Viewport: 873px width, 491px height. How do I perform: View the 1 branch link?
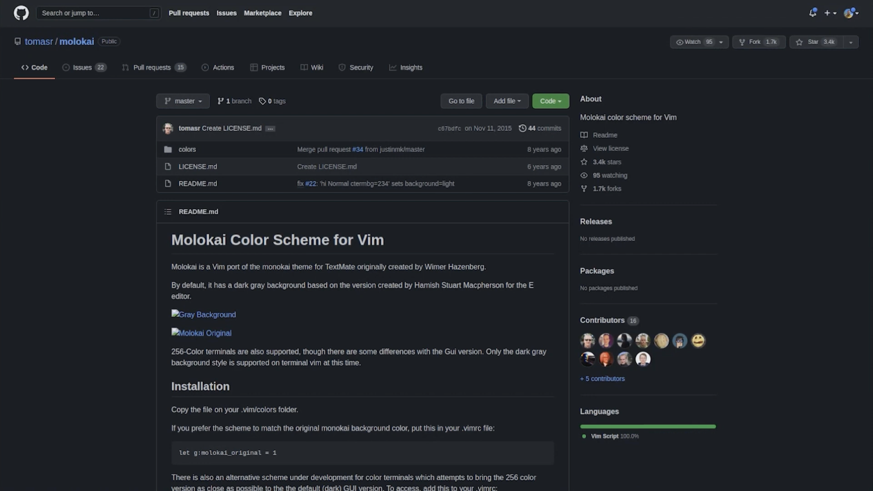(234, 101)
